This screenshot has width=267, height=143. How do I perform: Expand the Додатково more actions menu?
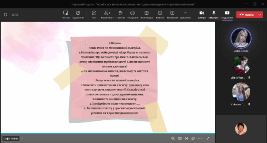(185, 14)
